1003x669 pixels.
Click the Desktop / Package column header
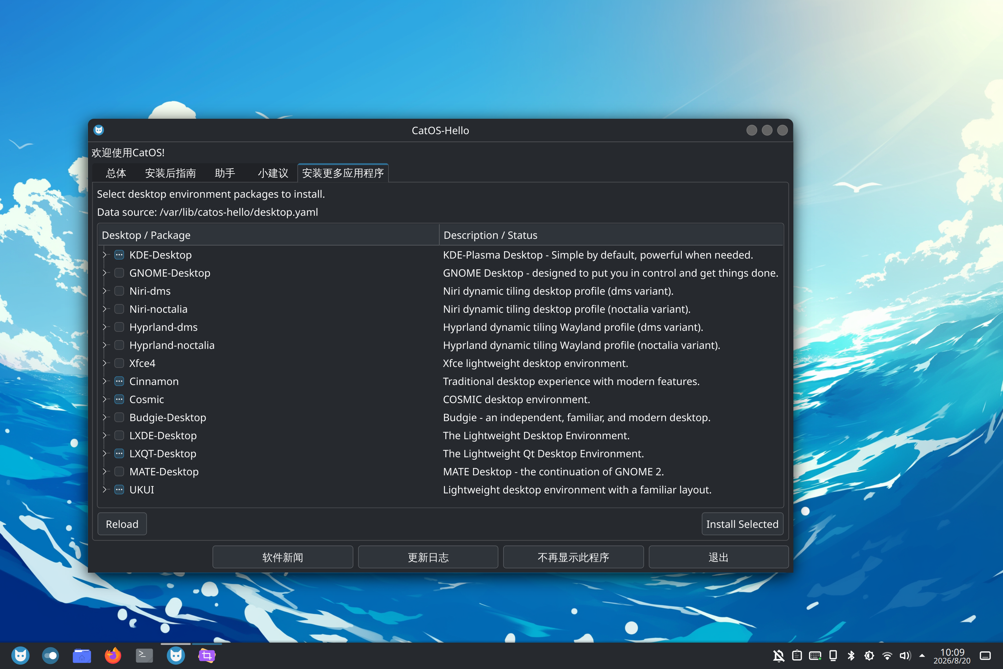click(x=269, y=235)
